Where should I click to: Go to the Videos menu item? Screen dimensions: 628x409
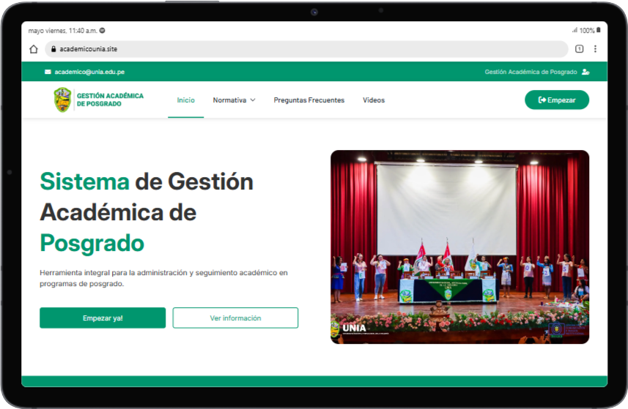(x=373, y=100)
